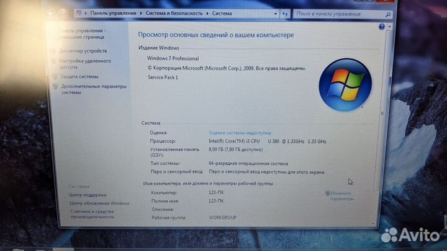447x251 pixels.
Task: Click shield icon next to Диспетчер устройств
Action: coord(53,51)
